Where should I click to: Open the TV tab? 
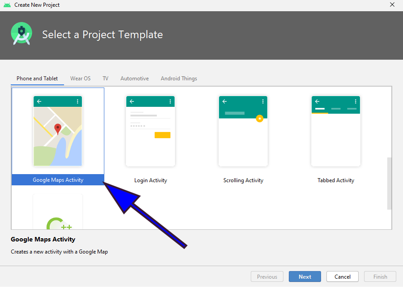pos(105,79)
